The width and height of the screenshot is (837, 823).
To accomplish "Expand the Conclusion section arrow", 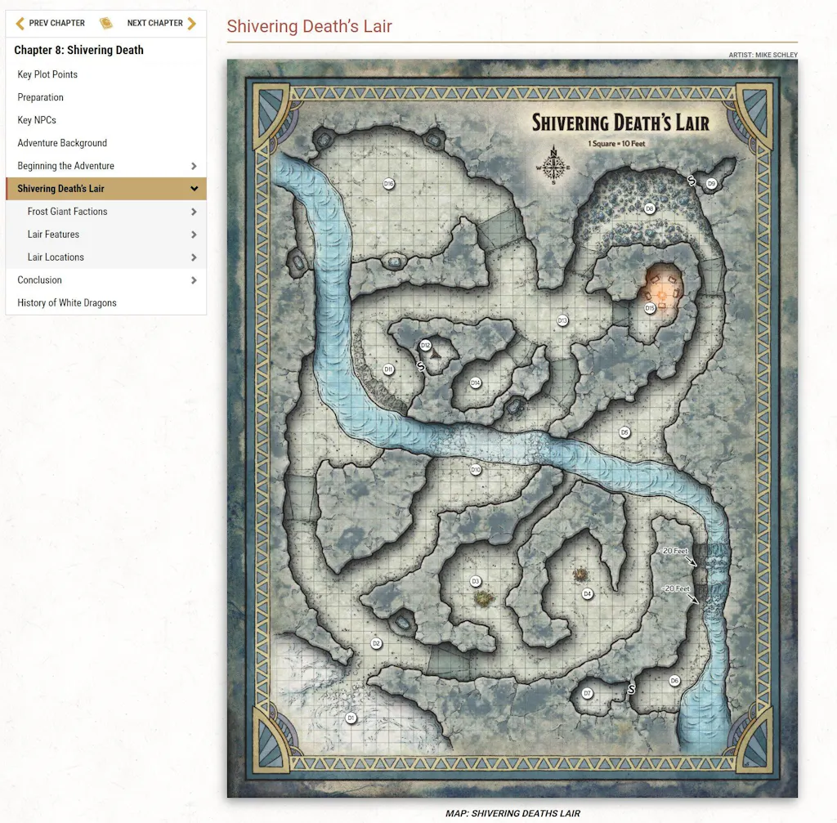I will tap(194, 280).
